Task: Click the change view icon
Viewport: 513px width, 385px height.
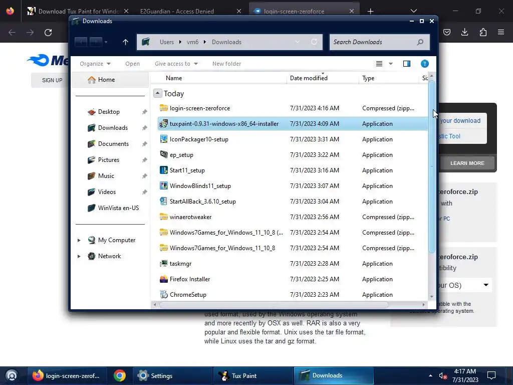Action: pyautogui.click(x=379, y=64)
